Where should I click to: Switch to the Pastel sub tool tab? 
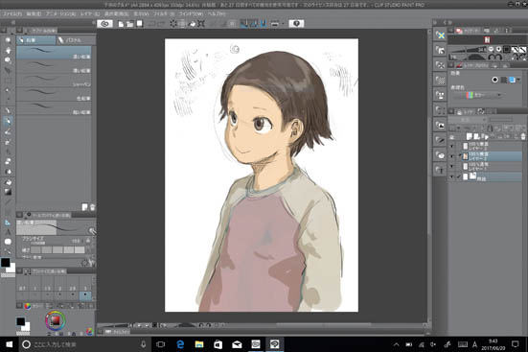tap(77, 40)
